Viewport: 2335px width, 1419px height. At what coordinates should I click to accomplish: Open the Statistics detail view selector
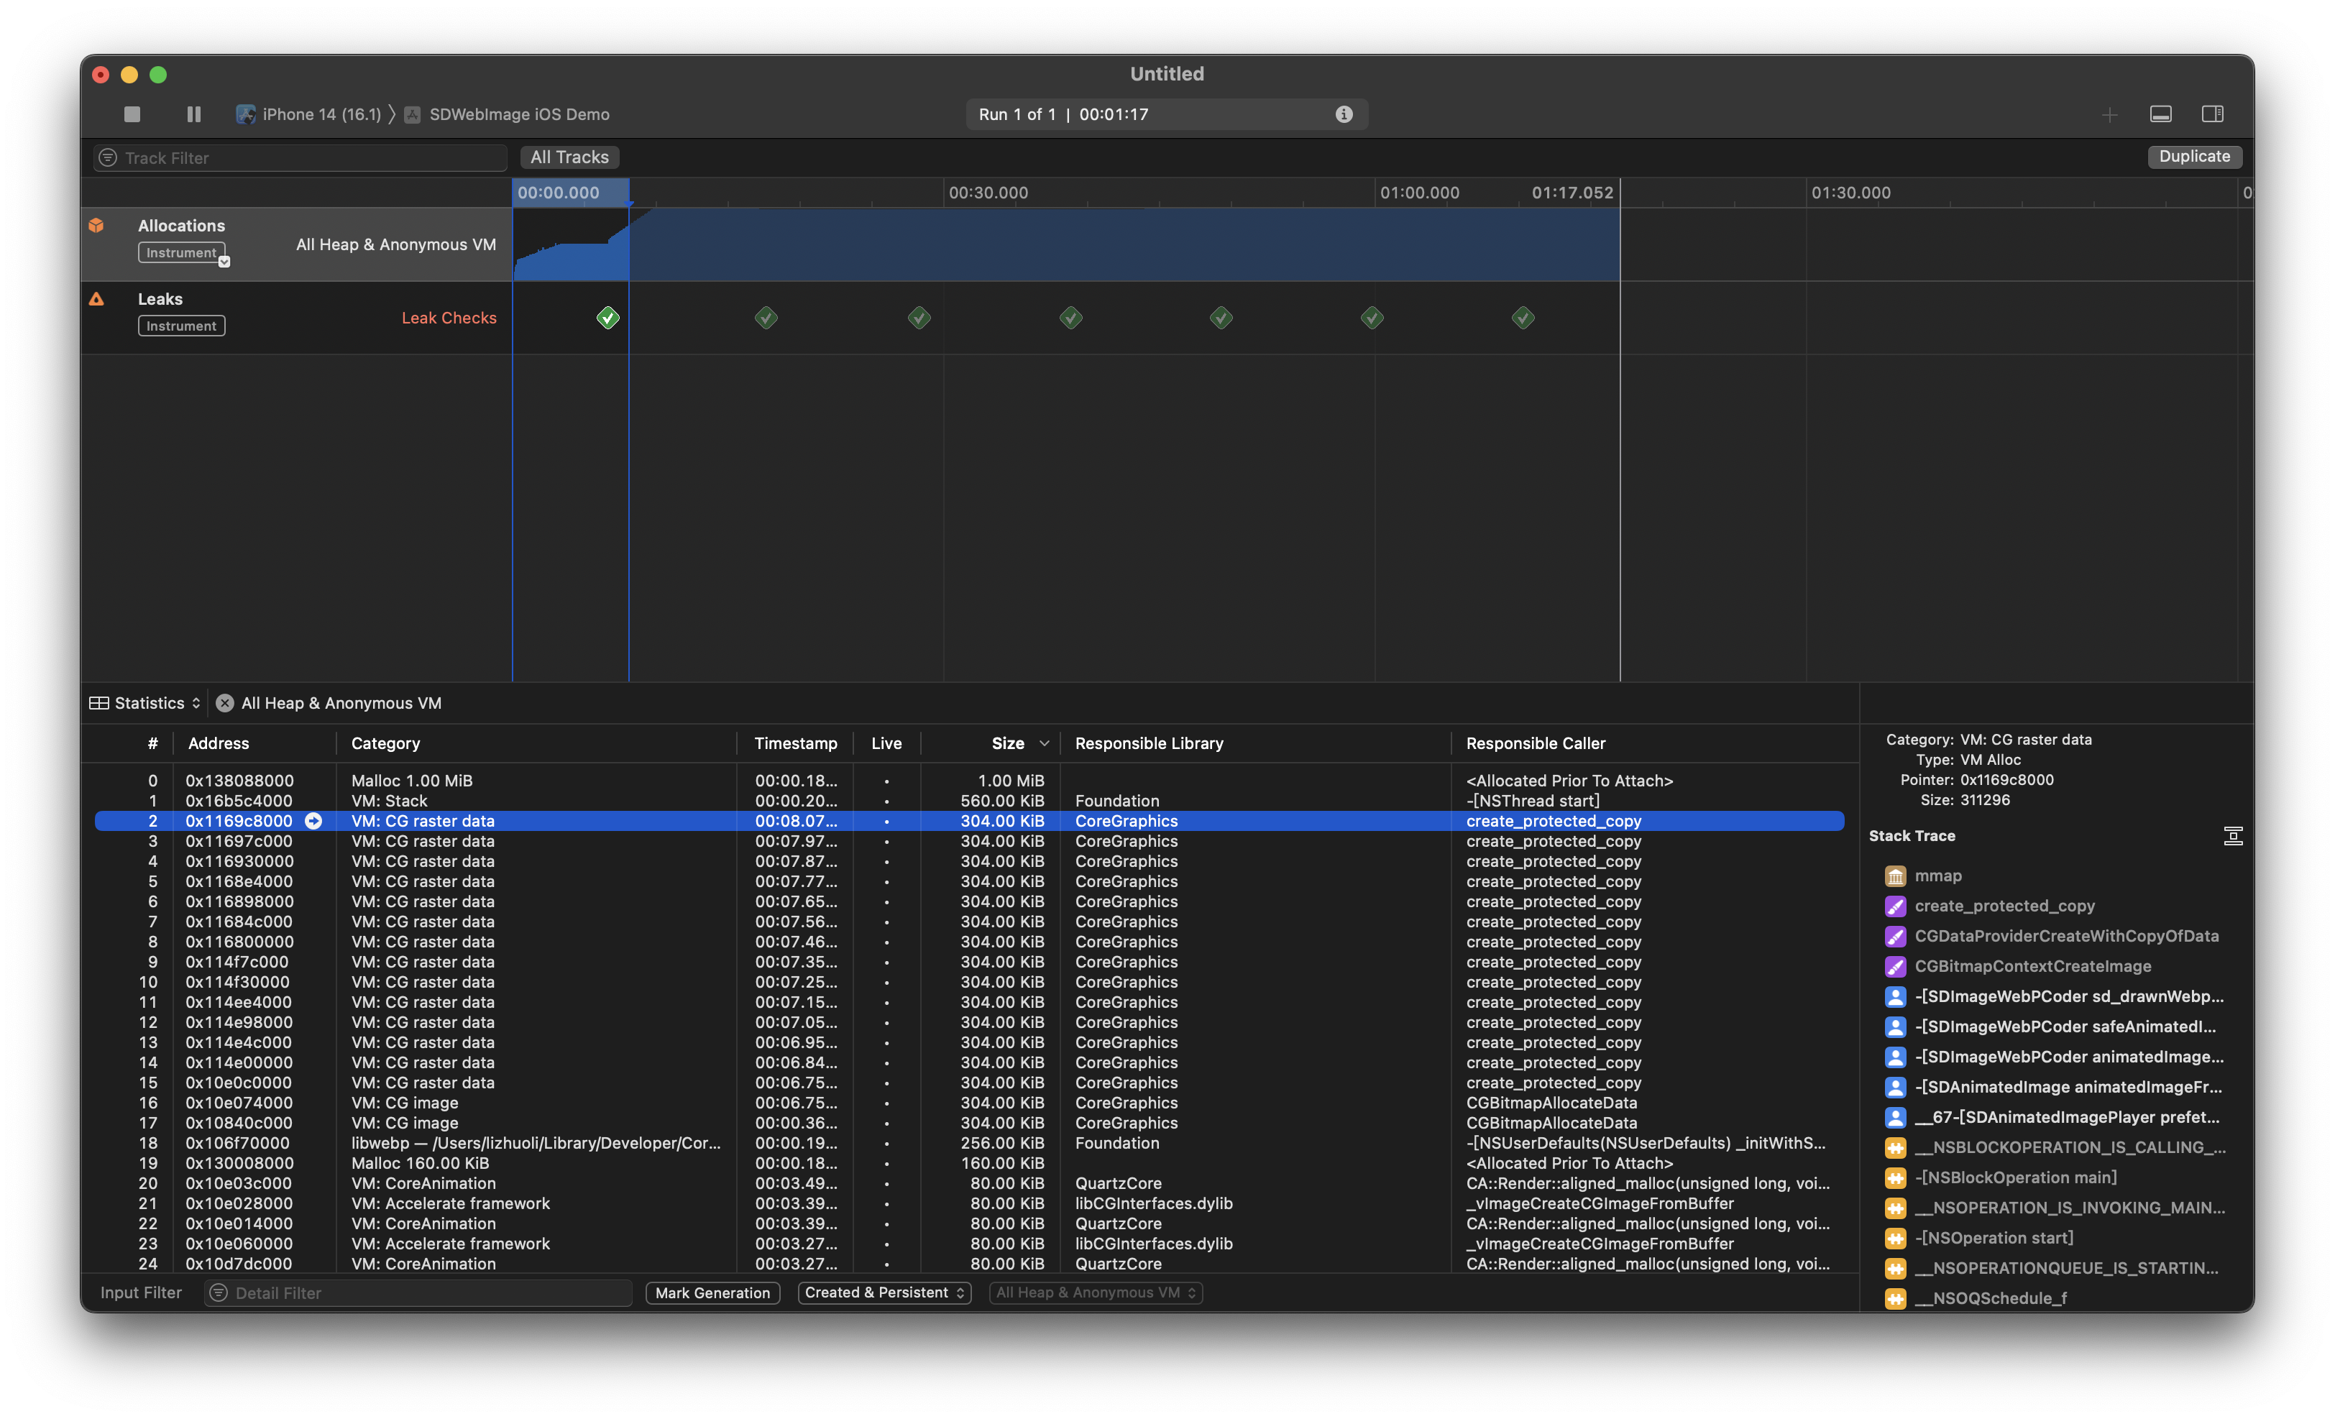click(146, 703)
